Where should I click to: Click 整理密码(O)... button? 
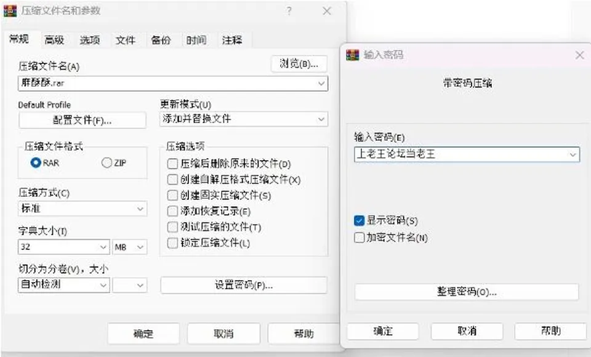point(467,292)
